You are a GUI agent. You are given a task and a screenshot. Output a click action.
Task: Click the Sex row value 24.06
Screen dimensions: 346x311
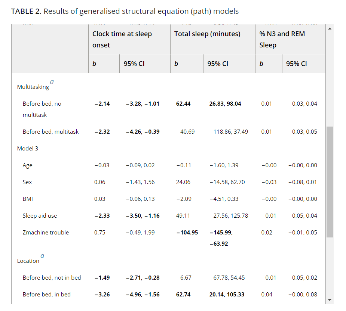tap(183, 182)
